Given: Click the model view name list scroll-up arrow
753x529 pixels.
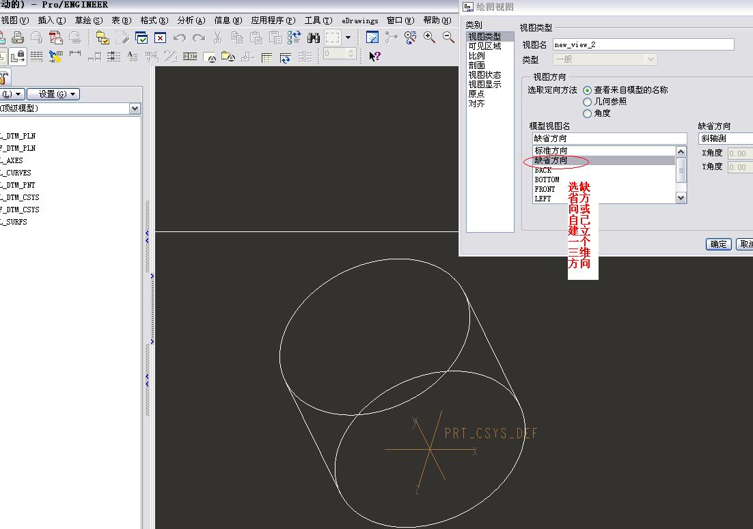Looking at the screenshot, I should 681,152.
